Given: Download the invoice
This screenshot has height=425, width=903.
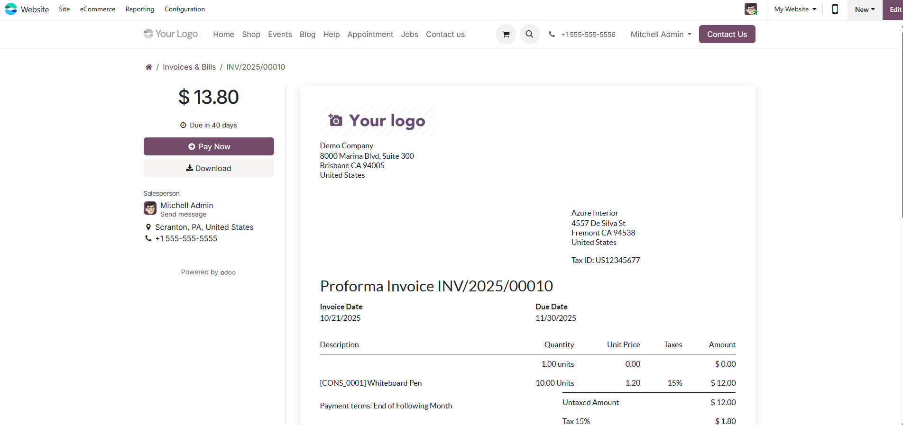Looking at the screenshot, I should (x=209, y=168).
